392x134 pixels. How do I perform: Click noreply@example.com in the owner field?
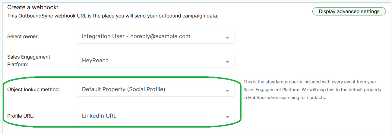coord(160,36)
